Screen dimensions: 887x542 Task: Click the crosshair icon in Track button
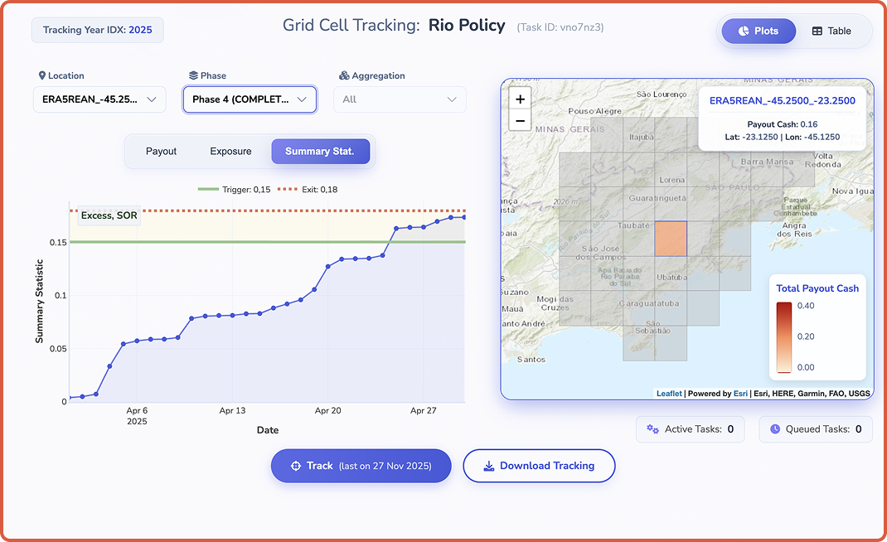(295, 466)
